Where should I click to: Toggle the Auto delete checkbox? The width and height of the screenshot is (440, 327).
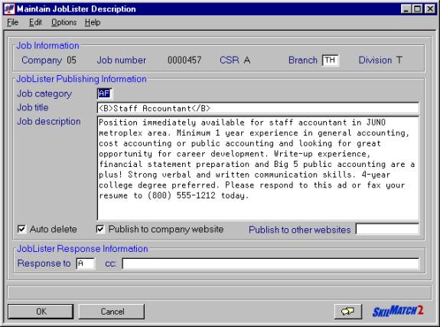click(x=21, y=229)
